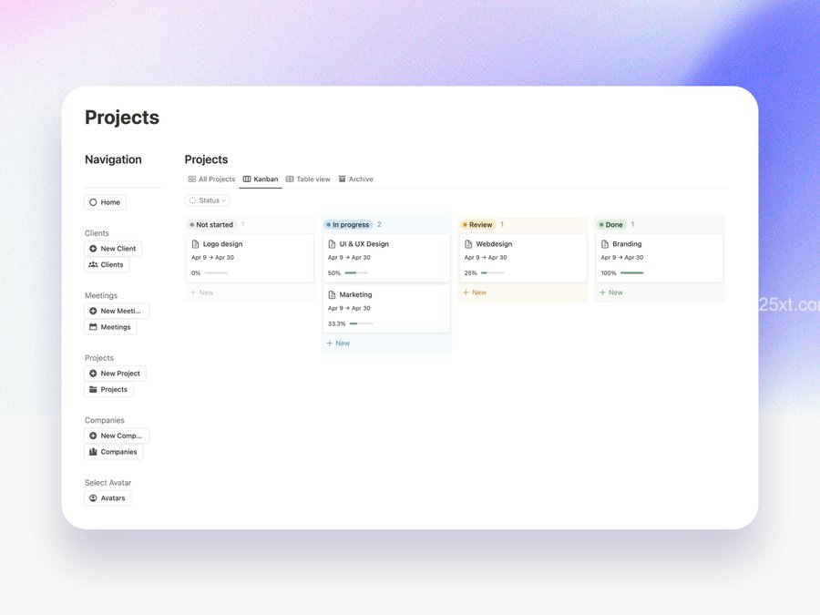Click the Table view icon
Image resolution: width=820 pixels, height=615 pixels.
[x=290, y=179]
